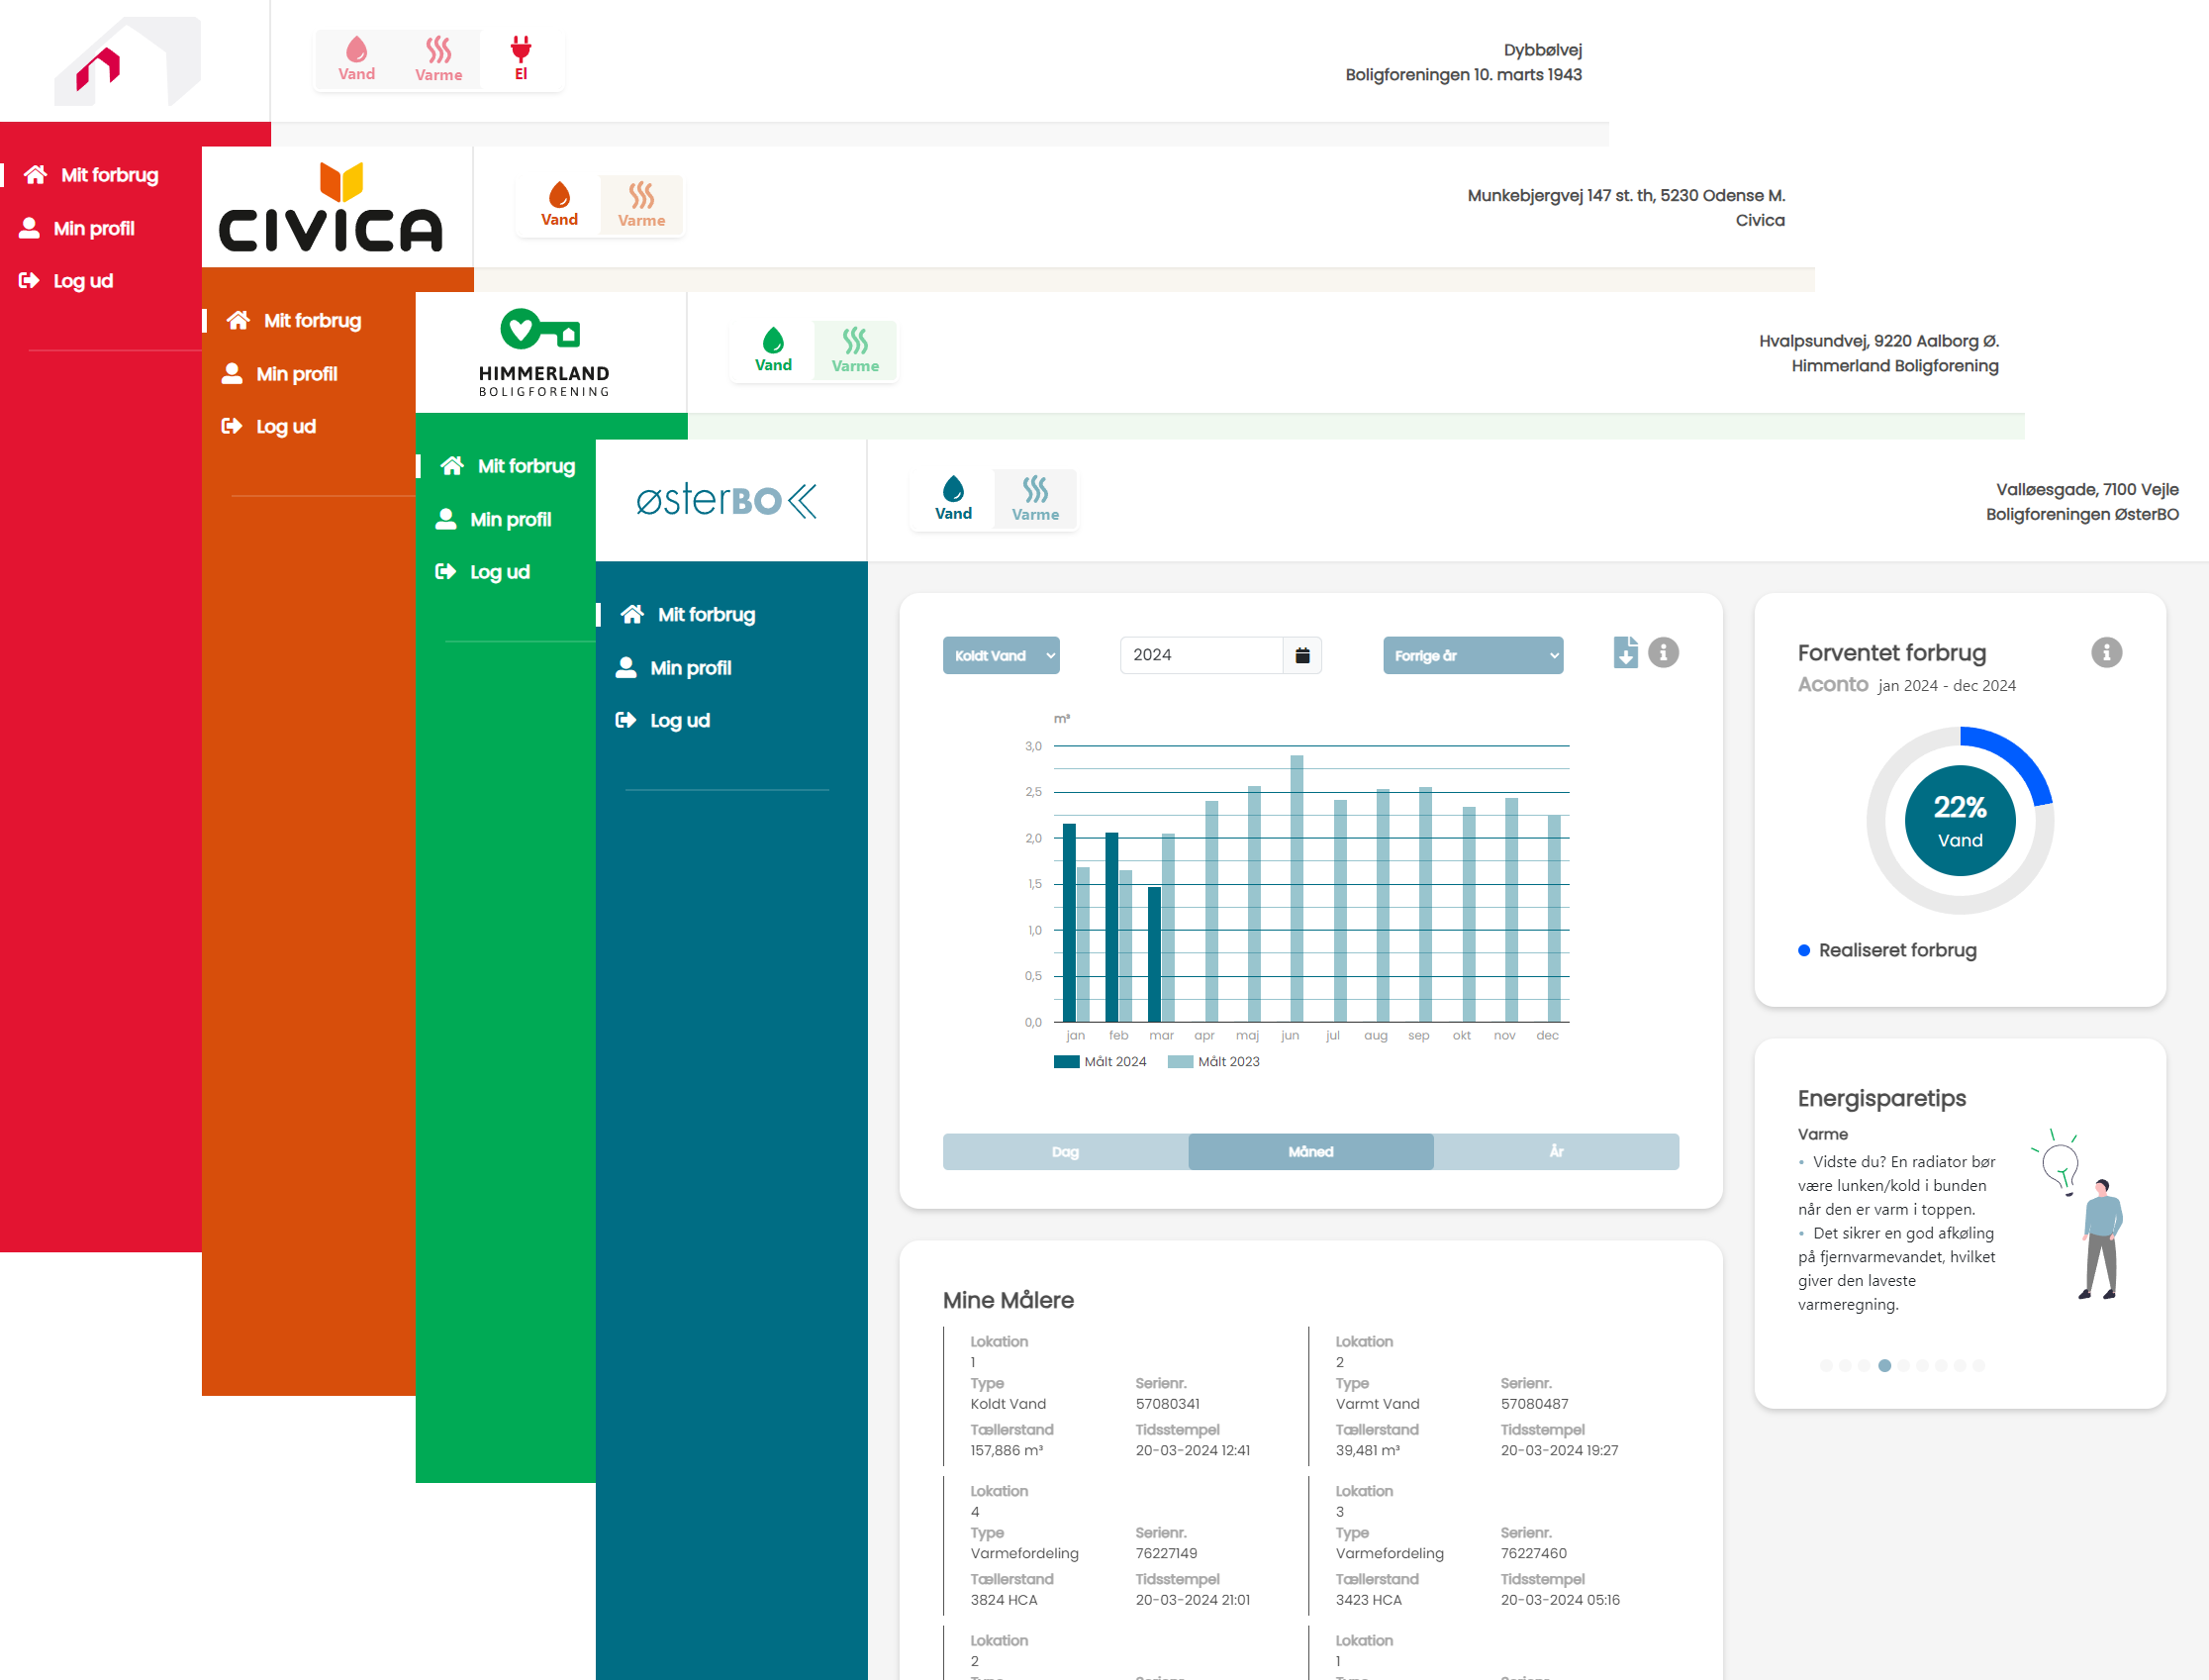Switch chart view to Måned
Viewport: 2209px width, 1680px height.
pyautogui.click(x=1310, y=1152)
